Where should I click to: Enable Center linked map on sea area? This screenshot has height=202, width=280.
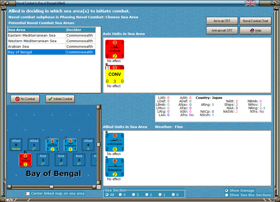28,194
